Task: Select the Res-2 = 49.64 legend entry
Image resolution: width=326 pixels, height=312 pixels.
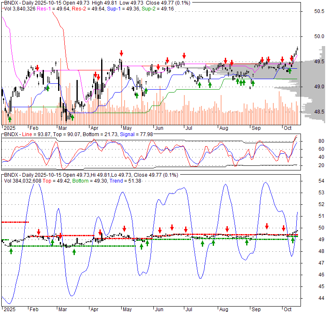Action: tap(88, 9)
